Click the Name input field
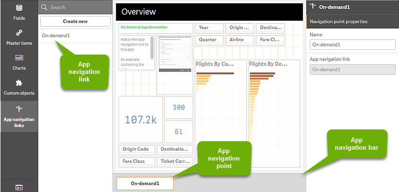The width and height of the screenshot is (399, 192). [x=352, y=45]
